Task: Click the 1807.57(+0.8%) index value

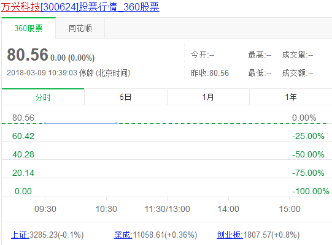Action: point(271,235)
